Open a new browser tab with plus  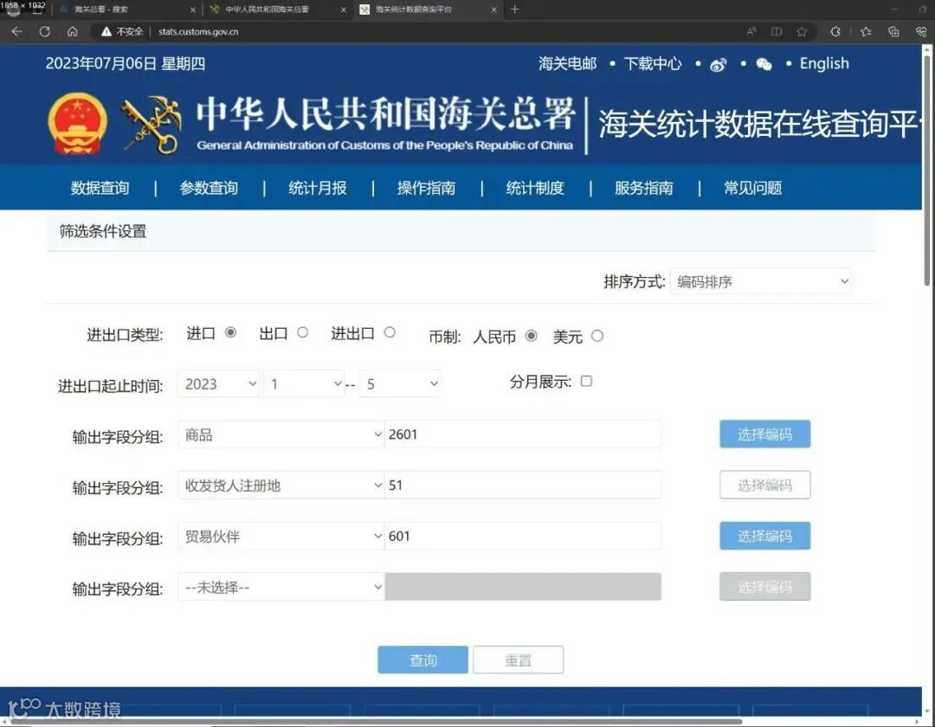click(514, 9)
